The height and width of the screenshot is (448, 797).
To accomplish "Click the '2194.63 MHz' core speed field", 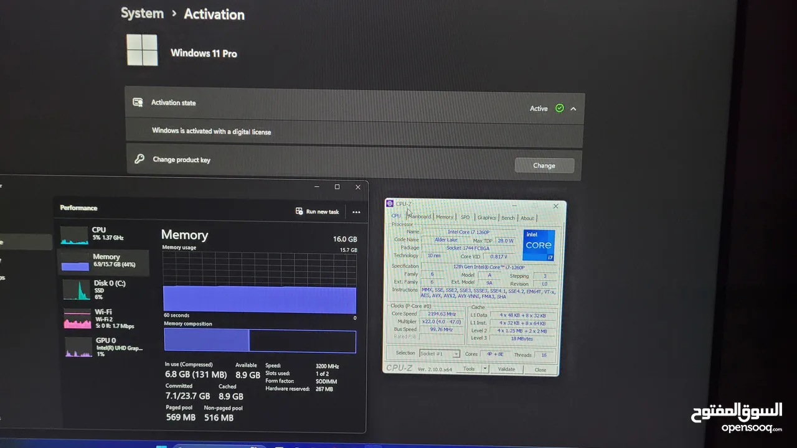I will (441, 314).
